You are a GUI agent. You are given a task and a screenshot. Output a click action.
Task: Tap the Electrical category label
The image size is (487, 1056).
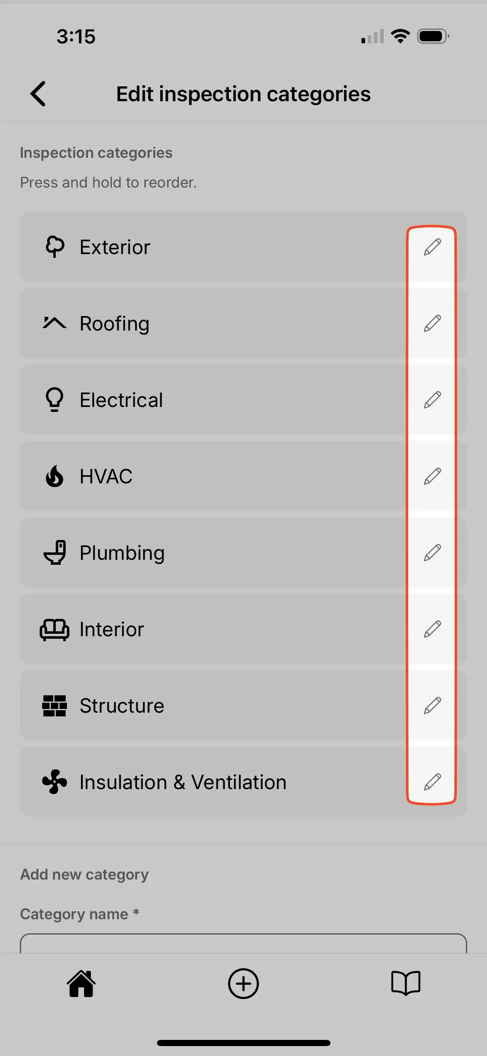pyautogui.click(x=121, y=400)
